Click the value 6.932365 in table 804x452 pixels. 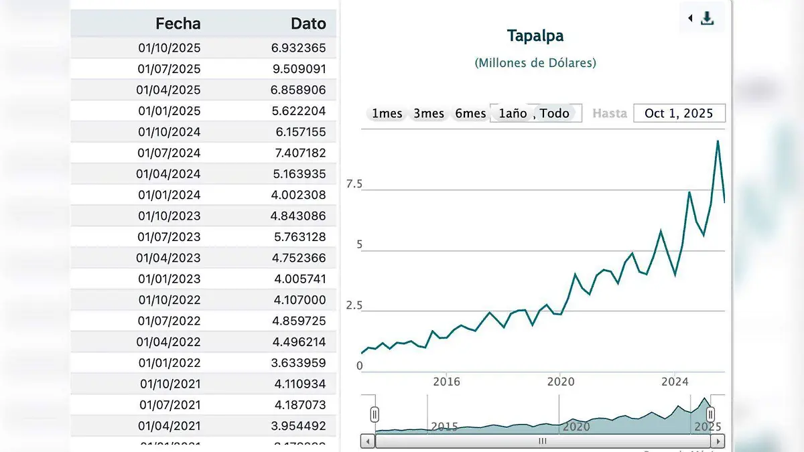point(299,48)
